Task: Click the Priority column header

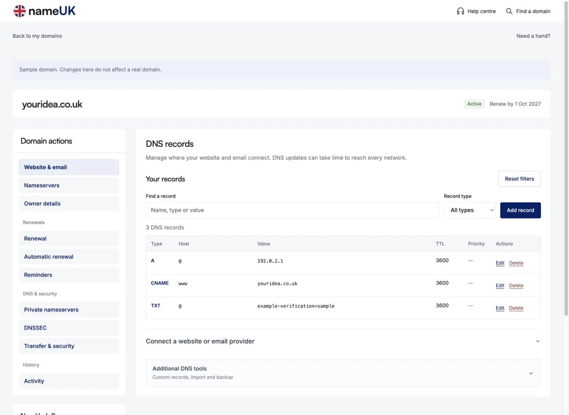Action: (476, 244)
